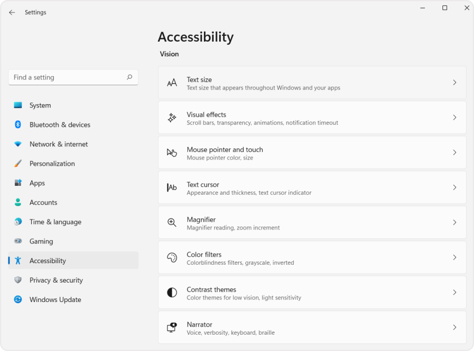The image size is (474, 351).
Task: Navigate back using the arrow button
Action: pyautogui.click(x=12, y=12)
